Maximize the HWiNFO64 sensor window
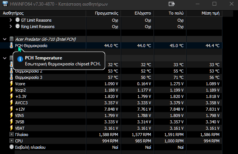 (x=214, y=4)
